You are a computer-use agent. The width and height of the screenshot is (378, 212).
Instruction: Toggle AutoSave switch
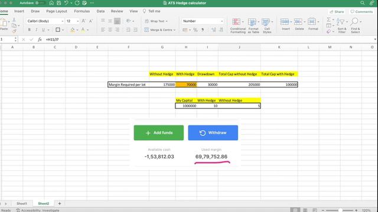click(x=41, y=3)
